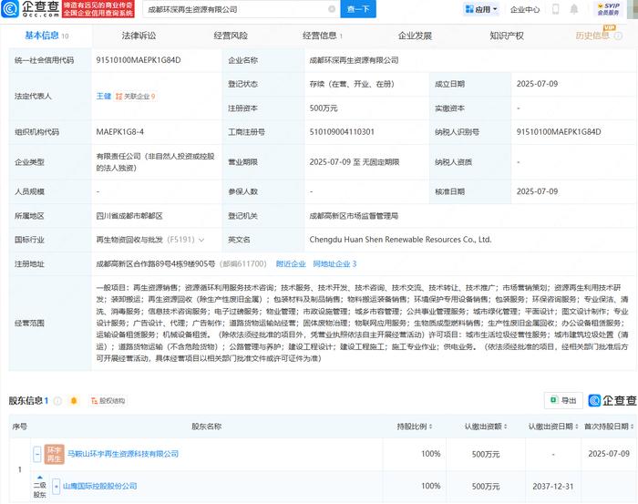638x504 pixels.
Task: Click the Qcc.com logo
Action: [30, 8]
